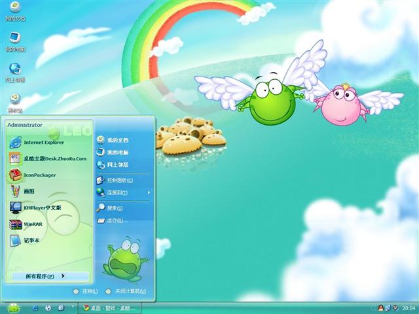Click the round dark tray icon
The image size is (419, 314).
tap(395, 308)
